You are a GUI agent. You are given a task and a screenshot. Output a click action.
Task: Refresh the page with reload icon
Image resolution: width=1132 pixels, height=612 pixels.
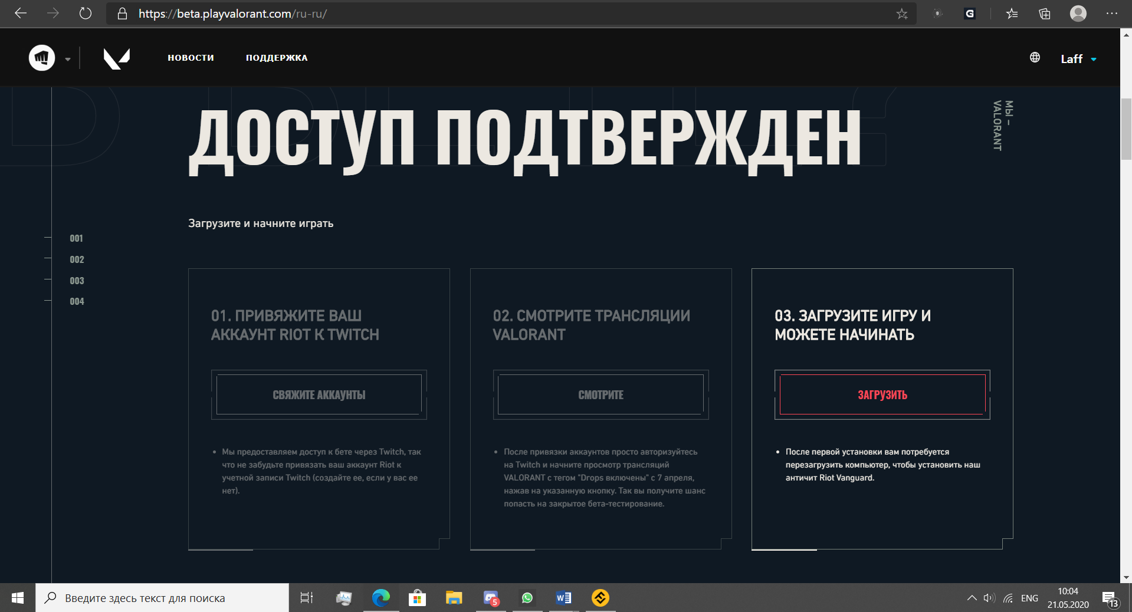[86, 14]
